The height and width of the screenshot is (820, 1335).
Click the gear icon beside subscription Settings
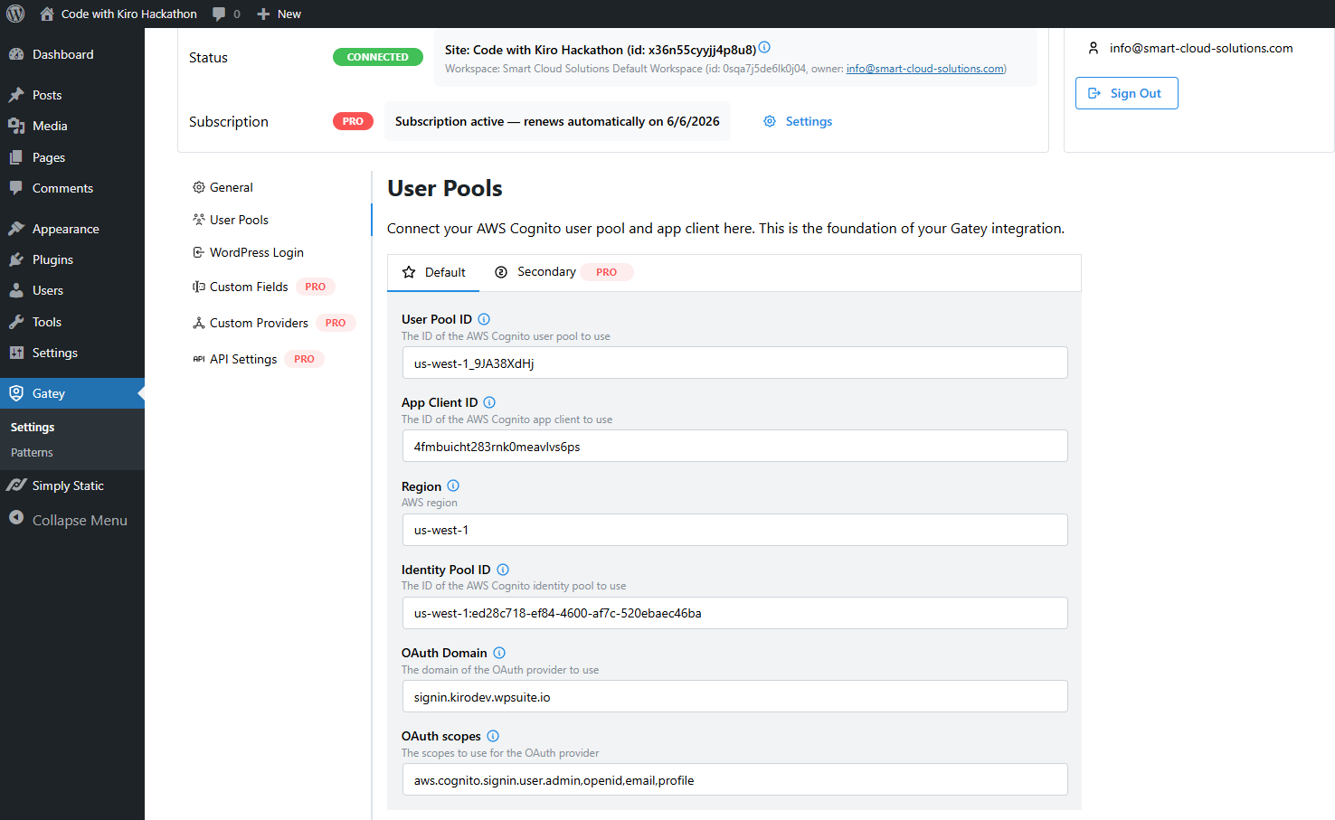(x=770, y=121)
